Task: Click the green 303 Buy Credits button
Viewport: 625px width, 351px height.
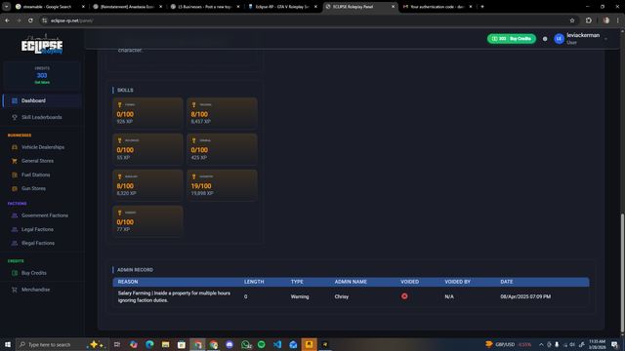Action: pyautogui.click(x=512, y=39)
